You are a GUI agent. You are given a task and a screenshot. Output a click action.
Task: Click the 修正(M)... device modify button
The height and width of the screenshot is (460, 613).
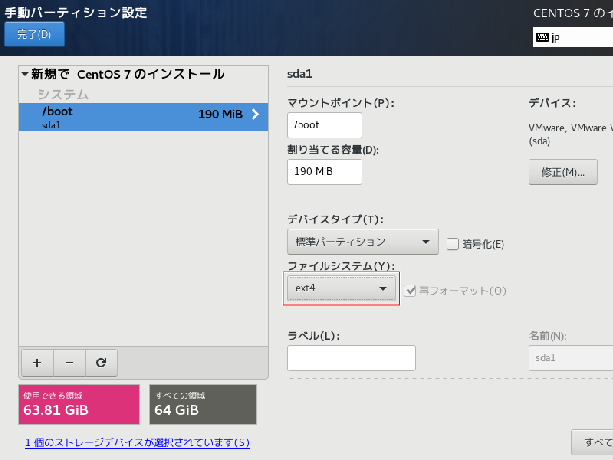pos(563,172)
